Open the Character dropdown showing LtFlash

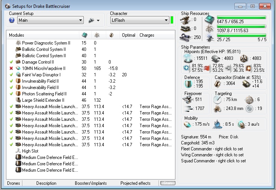click(139, 20)
